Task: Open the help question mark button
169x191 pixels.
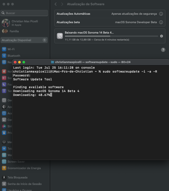Action: (163, 50)
